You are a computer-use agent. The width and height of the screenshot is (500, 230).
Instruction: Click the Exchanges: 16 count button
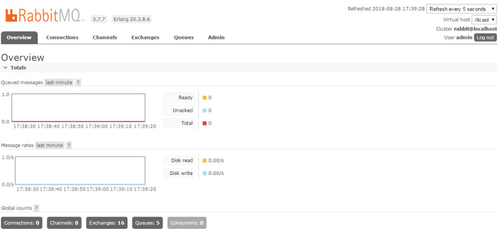[107, 222]
